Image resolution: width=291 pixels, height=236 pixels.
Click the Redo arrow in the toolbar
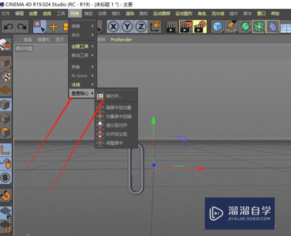(x=22, y=26)
